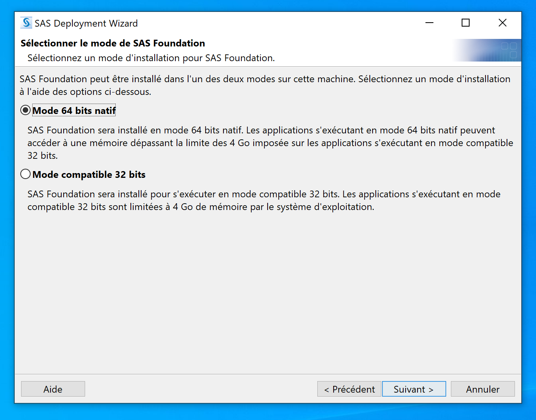The image size is (536, 420).
Task: Click the subtitle "Sélectionnez un mode d'installation"
Action: (x=151, y=58)
